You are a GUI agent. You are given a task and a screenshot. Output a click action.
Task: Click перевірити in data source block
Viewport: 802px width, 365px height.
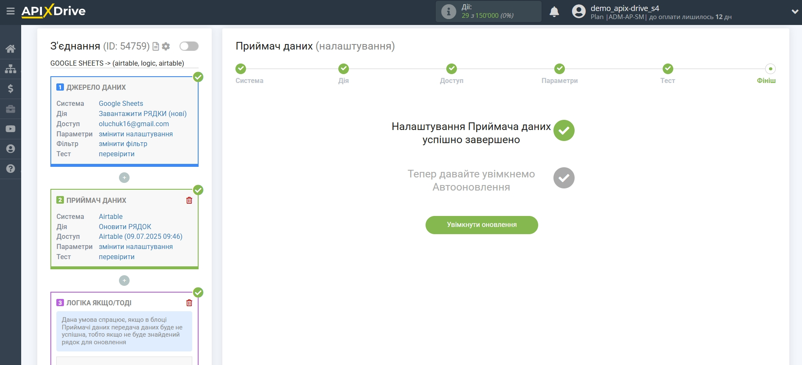point(117,154)
